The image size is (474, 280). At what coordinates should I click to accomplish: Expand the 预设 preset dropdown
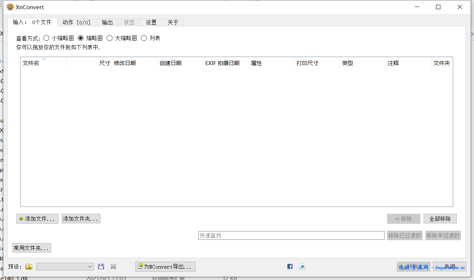65,266
